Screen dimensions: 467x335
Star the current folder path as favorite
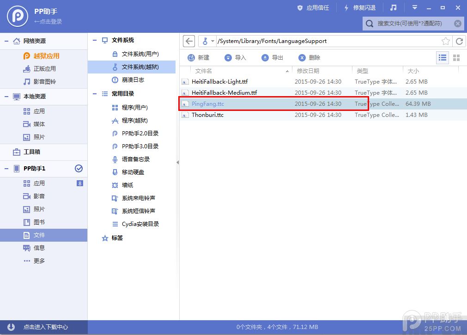point(445,41)
